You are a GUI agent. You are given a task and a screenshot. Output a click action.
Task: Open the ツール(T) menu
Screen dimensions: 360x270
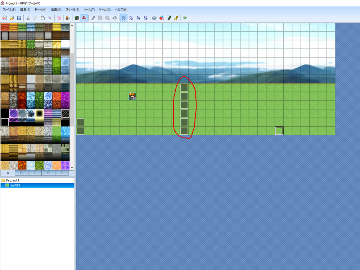click(x=89, y=10)
